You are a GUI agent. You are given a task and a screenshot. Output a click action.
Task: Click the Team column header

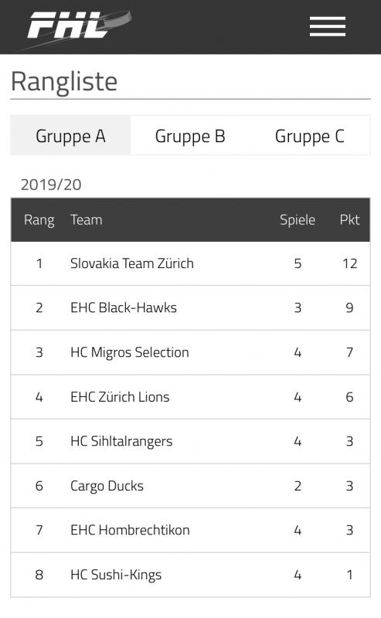(87, 220)
